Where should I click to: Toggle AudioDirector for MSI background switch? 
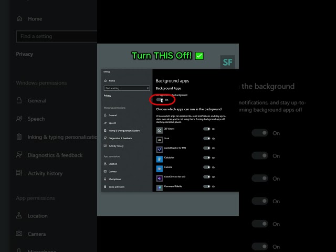207,148
